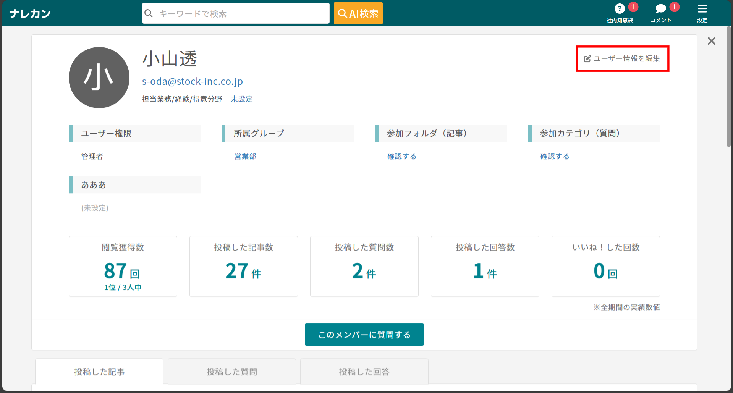
Task: Click 確認する under 参加フォルダ（記事）
Action: [401, 156]
